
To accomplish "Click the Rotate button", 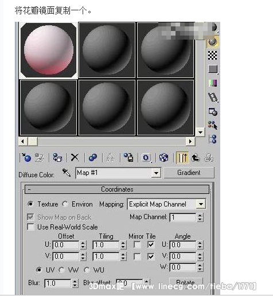I will (x=186, y=282).
